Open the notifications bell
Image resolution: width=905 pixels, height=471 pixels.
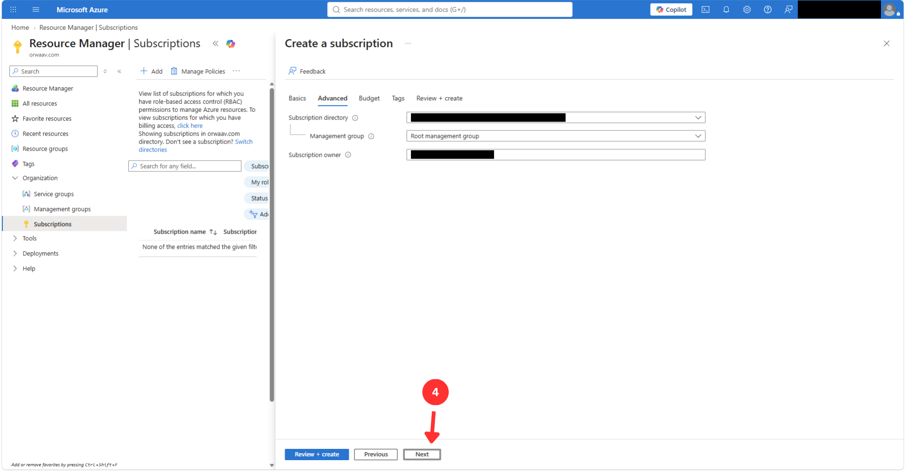pos(726,9)
